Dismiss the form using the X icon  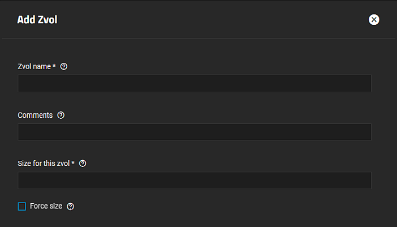tap(374, 20)
